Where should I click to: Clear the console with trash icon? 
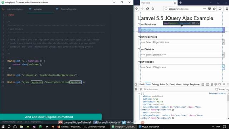tap(136, 89)
